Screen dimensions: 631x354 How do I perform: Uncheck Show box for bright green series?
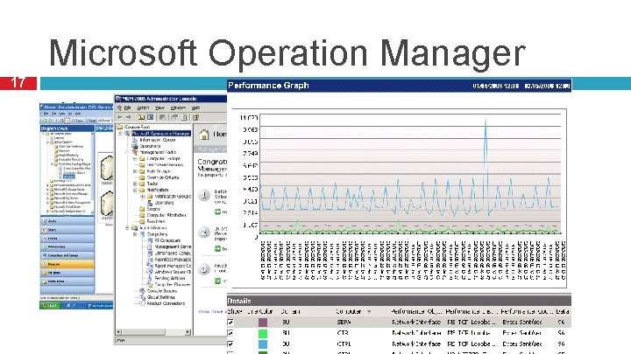coord(230,333)
